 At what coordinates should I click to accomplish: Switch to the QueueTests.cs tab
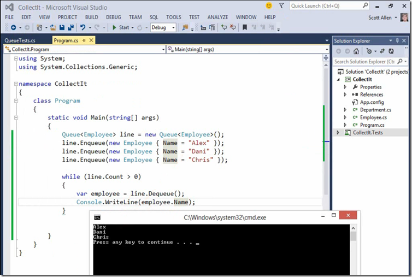point(20,40)
